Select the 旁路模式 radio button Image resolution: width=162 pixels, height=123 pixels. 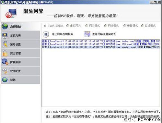click(x=124, y=26)
